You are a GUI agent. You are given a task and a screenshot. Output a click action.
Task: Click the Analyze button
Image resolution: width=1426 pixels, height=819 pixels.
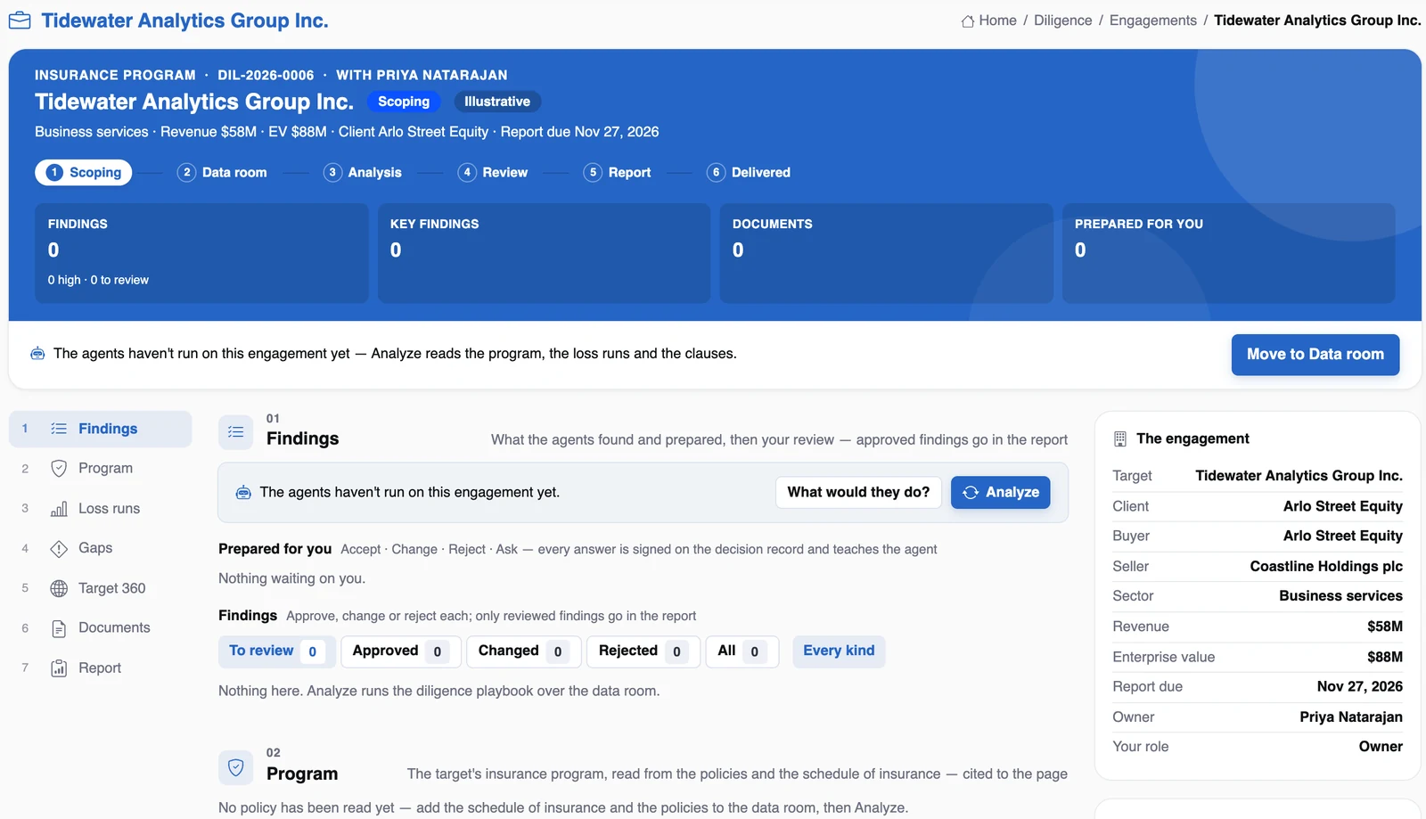1001,492
